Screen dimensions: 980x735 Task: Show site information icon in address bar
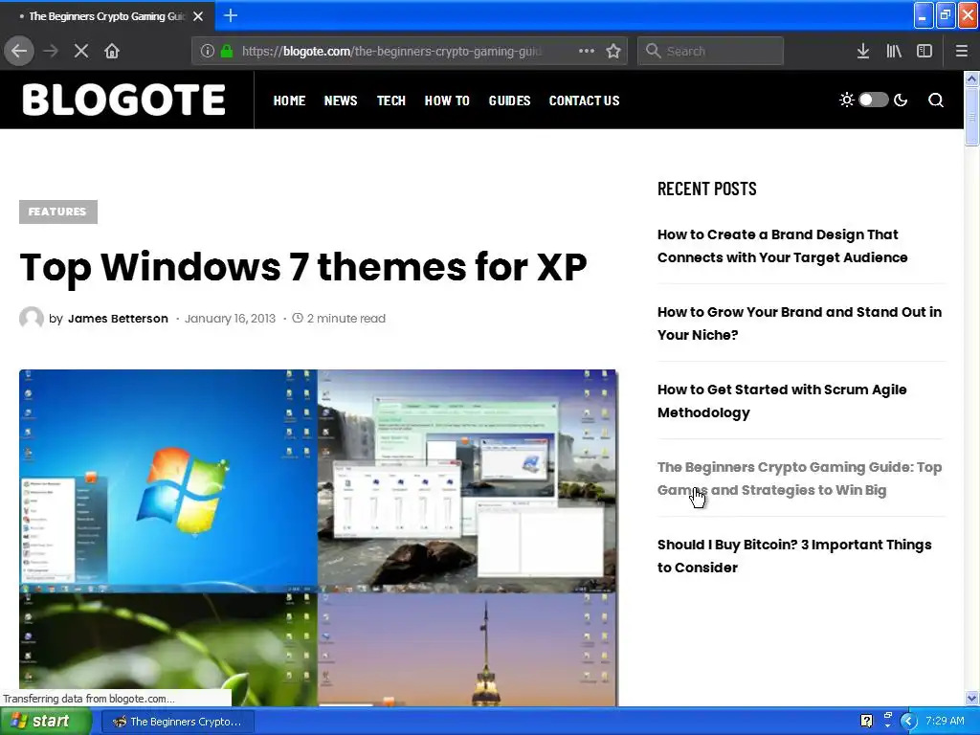click(208, 51)
